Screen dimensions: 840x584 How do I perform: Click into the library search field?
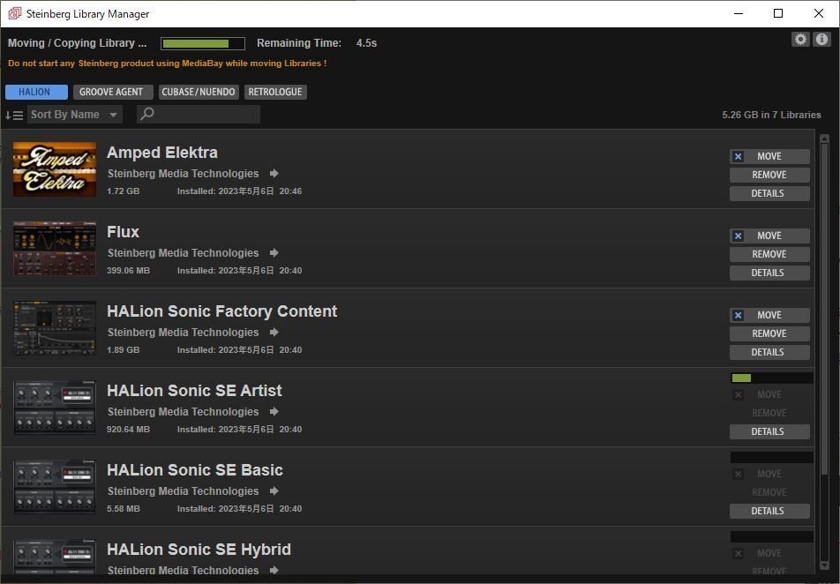coord(199,114)
